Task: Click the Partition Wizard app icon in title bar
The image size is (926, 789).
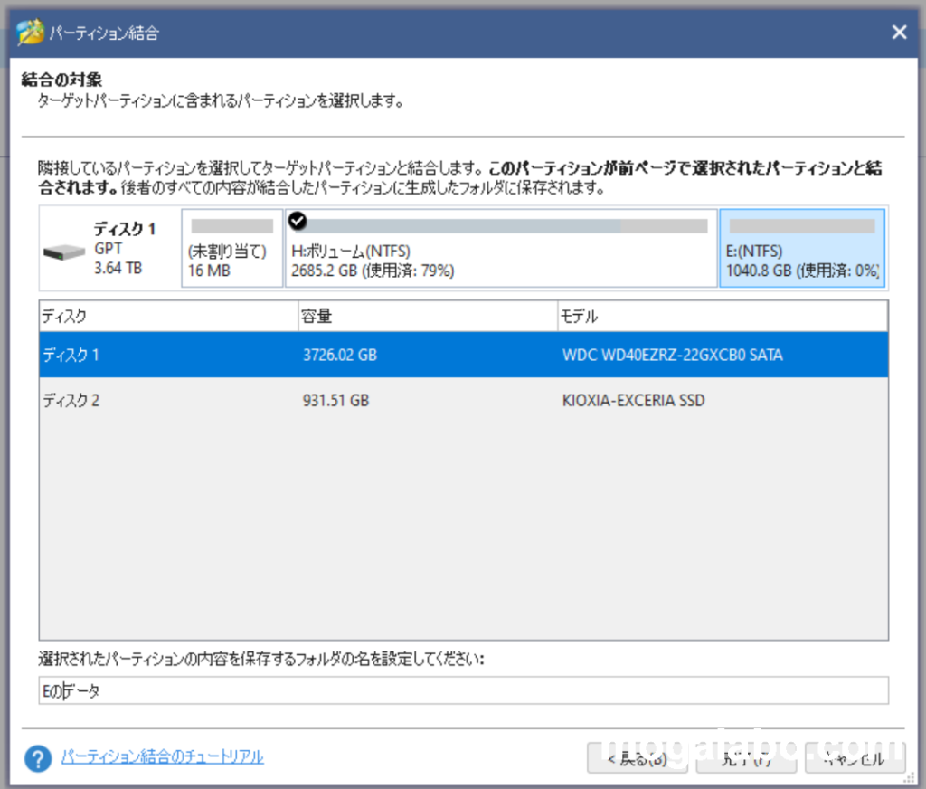Action: (29, 33)
